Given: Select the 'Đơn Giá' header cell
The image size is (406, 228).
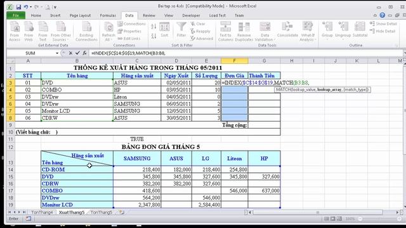Looking at the screenshot, I should 234,76.
